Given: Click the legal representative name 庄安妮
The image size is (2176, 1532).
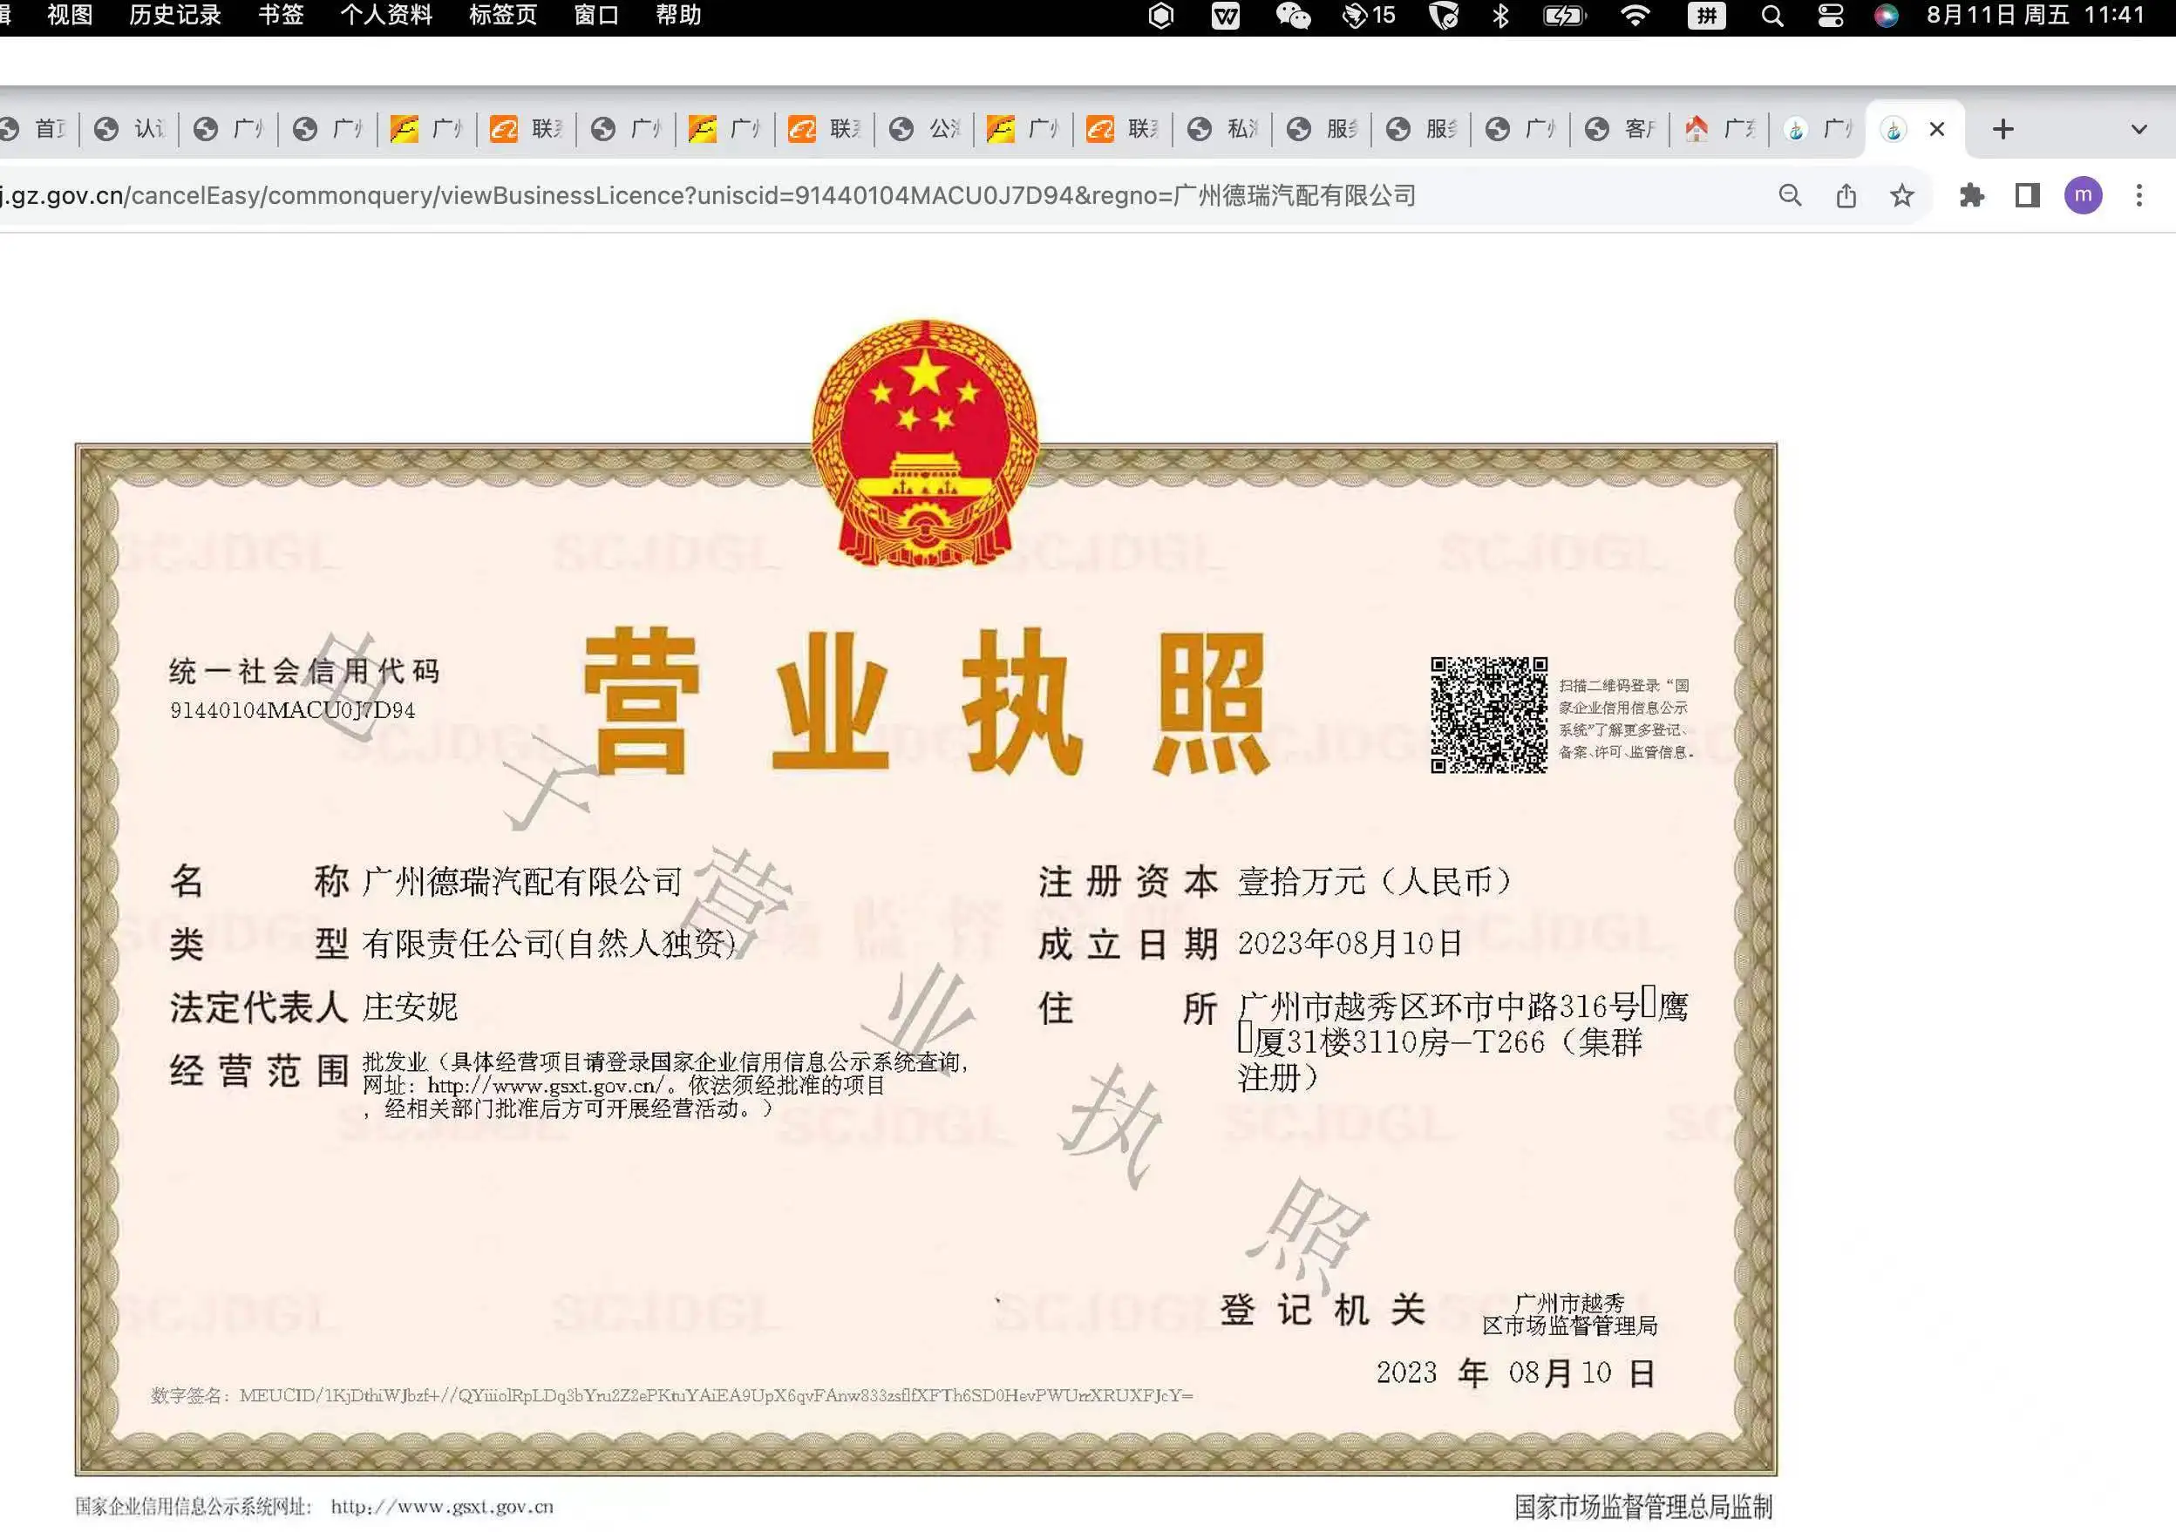Looking at the screenshot, I should tap(411, 1007).
